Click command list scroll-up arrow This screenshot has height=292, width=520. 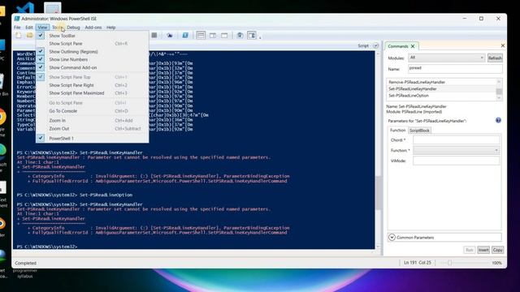pyautogui.click(x=499, y=82)
